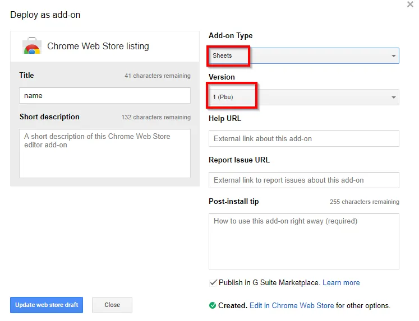The height and width of the screenshot is (321, 419).
Task: Click the Chrome Web Store listing heading
Action: coord(98,46)
